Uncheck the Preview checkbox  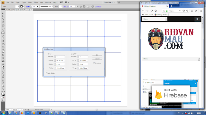[x=94, y=63]
